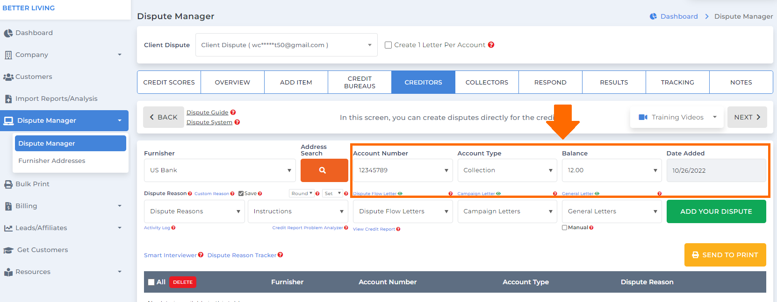The height and width of the screenshot is (302, 777).
Task: Open the Training Videos dropdown
Action: click(x=677, y=117)
